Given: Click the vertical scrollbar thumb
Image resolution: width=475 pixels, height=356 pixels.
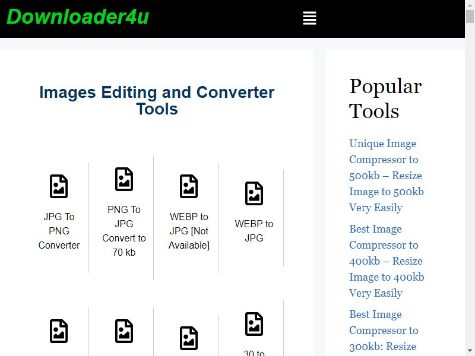Looking at the screenshot, I should 470,17.
